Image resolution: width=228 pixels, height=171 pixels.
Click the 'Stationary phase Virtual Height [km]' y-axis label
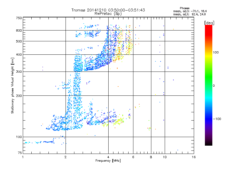coord(13,86)
